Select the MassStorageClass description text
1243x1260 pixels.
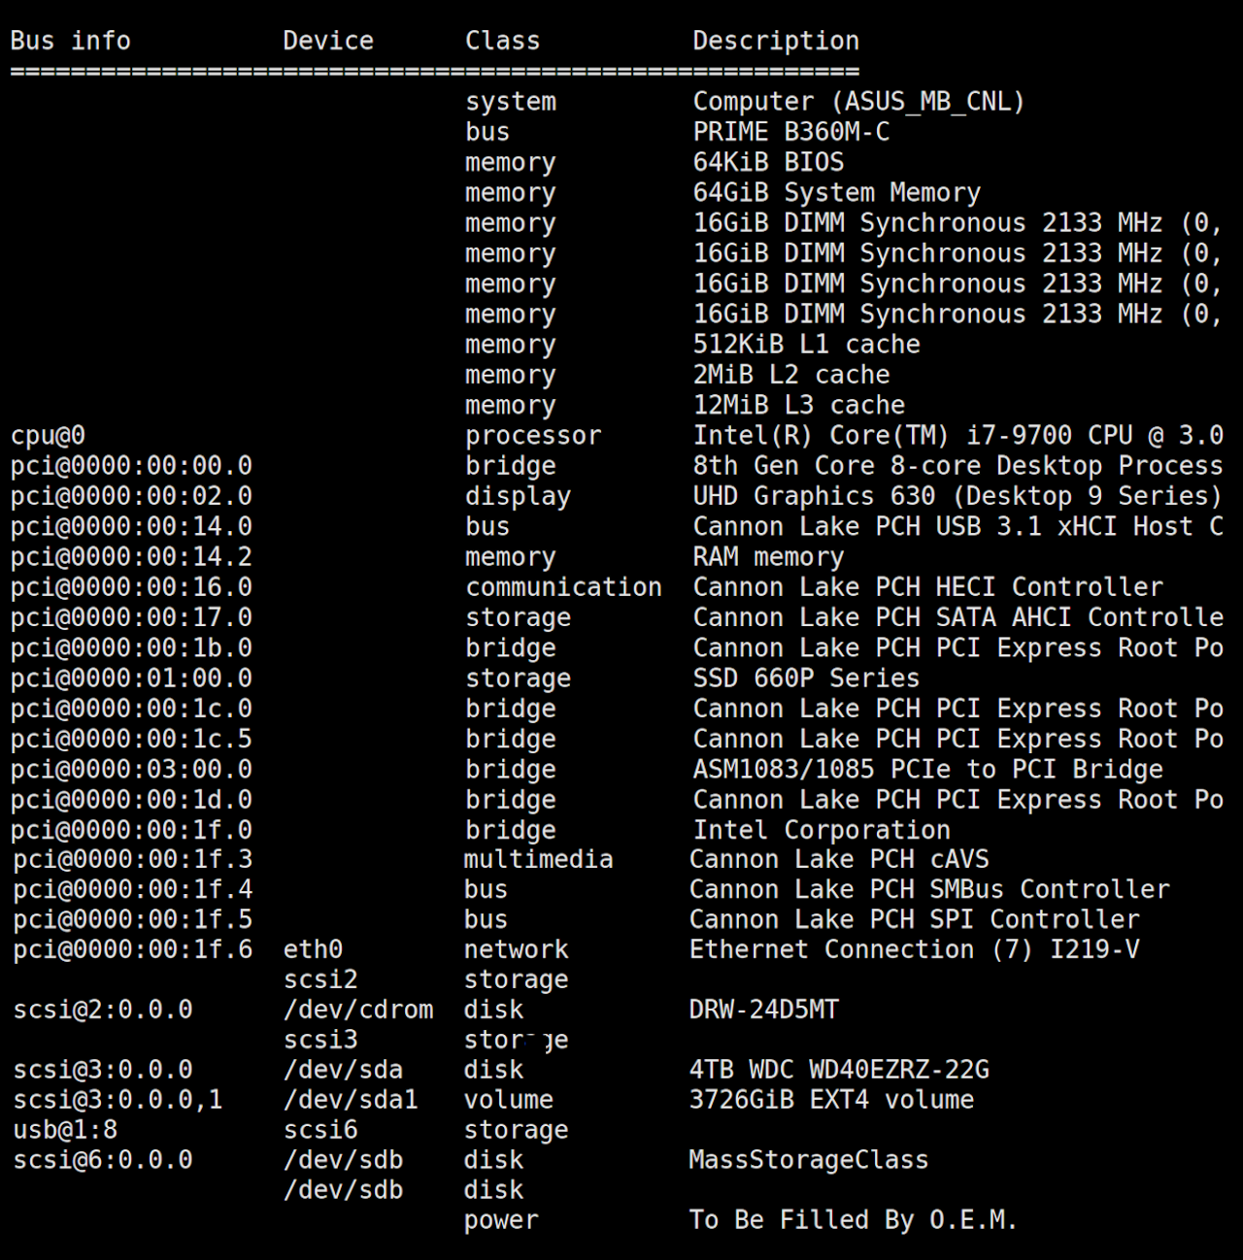click(808, 1160)
